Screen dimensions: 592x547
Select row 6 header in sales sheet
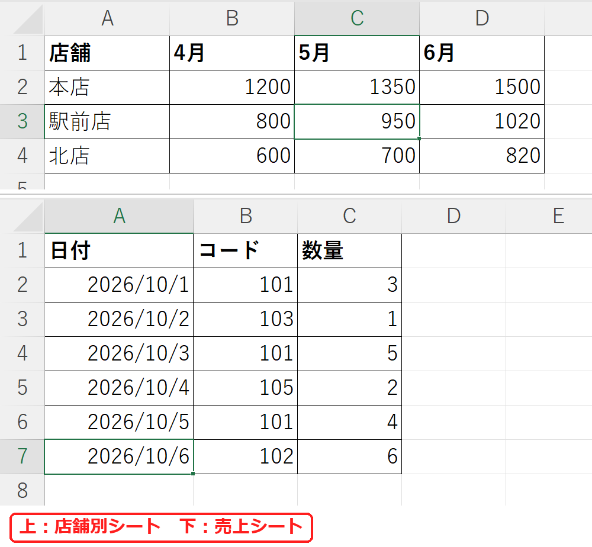click(x=22, y=422)
